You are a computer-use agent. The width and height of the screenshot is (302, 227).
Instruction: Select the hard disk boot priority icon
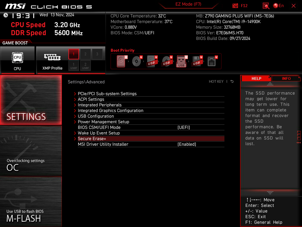122,61
